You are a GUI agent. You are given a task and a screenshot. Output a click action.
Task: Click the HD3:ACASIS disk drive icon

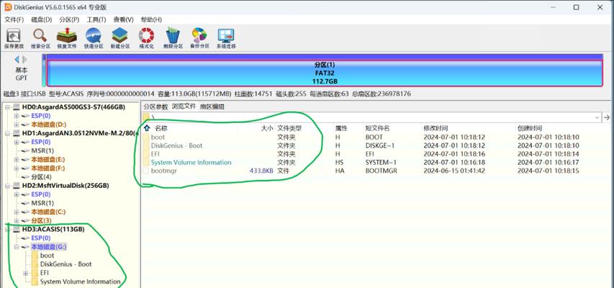tap(17, 229)
